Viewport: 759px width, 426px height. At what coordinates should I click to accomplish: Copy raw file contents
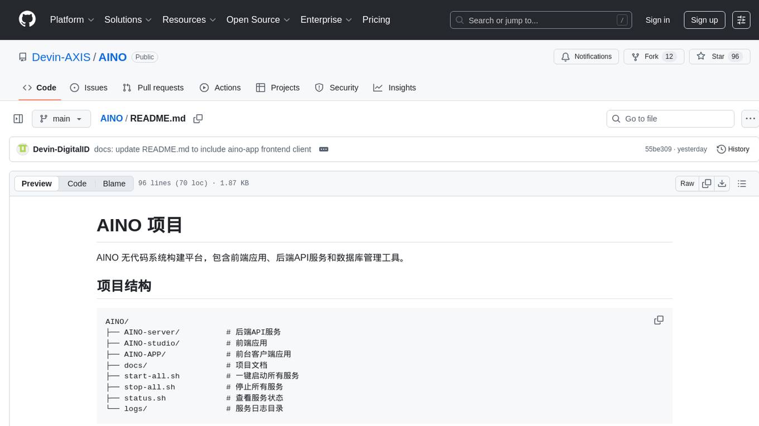point(707,183)
